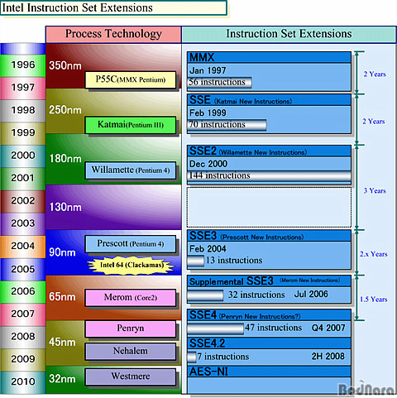Click the Intel Instruction Set Extensions title box

pos(113,7)
